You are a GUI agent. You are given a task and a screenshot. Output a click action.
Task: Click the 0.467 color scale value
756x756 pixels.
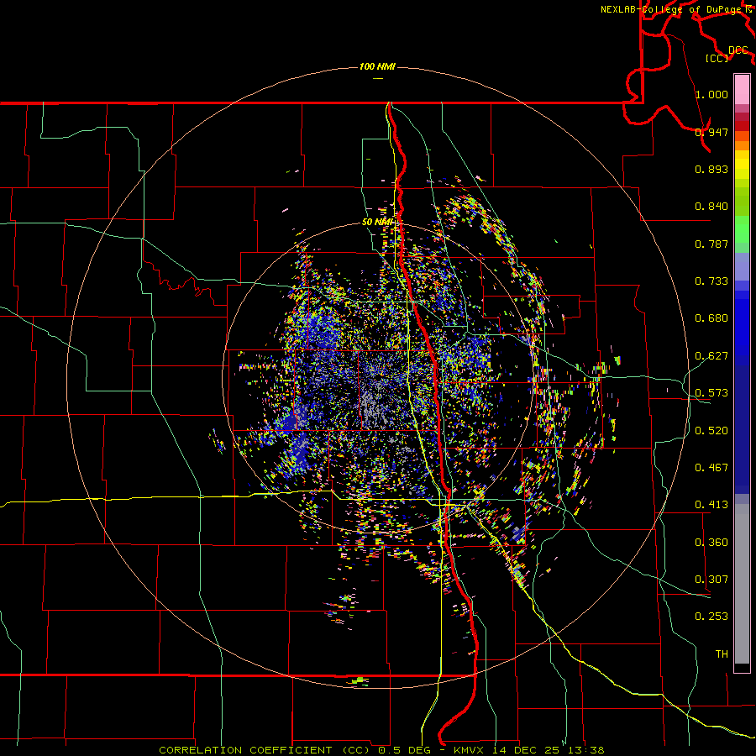coord(711,468)
